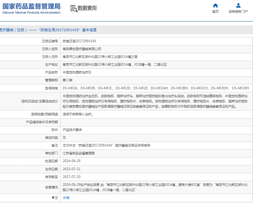Viewport: 253px width, 205px height.
Task: Click the 型号规格 models list starting DS-MF2A
Action: pos(156,88)
